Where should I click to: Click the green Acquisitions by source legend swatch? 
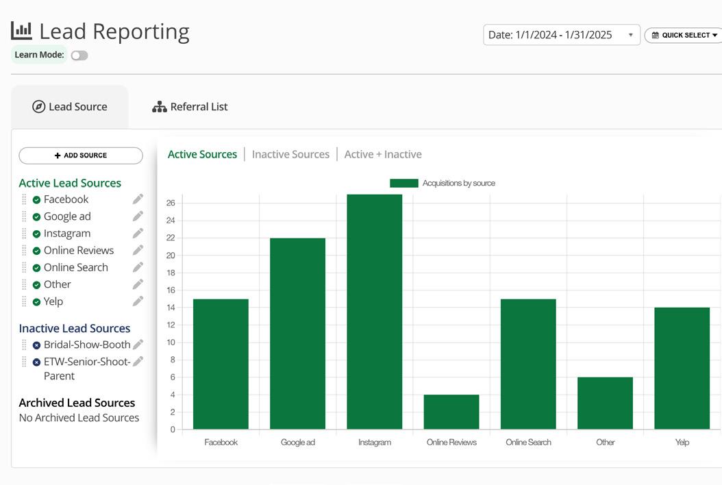point(403,183)
